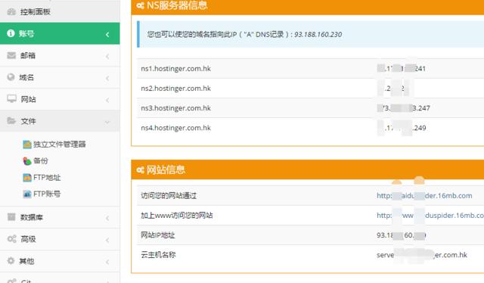Viewport: 484px width, 283px height.
Task: Click the 其他 gear icon
Action: click(11, 260)
